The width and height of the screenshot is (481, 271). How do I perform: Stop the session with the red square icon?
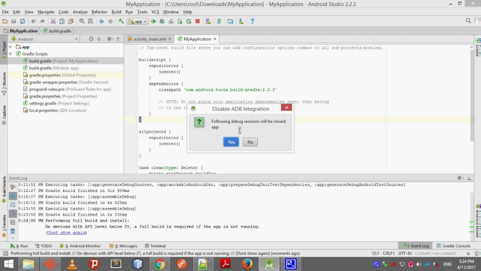coord(198,21)
